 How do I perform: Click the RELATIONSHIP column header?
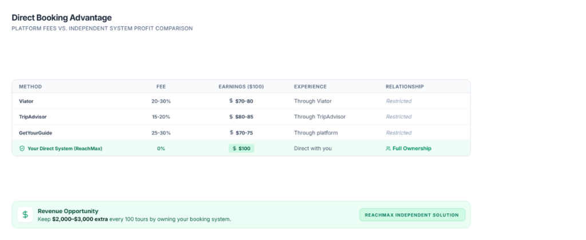pyautogui.click(x=405, y=87)
